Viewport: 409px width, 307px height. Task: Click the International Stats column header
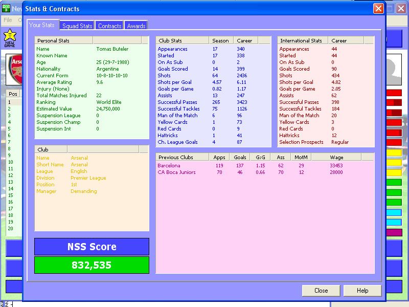click(302, 40)
